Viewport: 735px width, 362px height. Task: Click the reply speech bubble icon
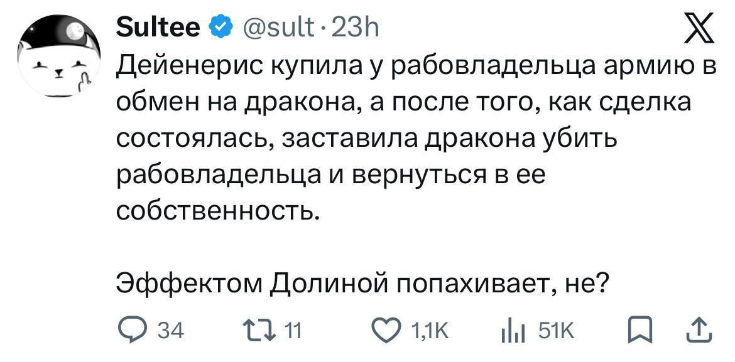coord(131,330)
